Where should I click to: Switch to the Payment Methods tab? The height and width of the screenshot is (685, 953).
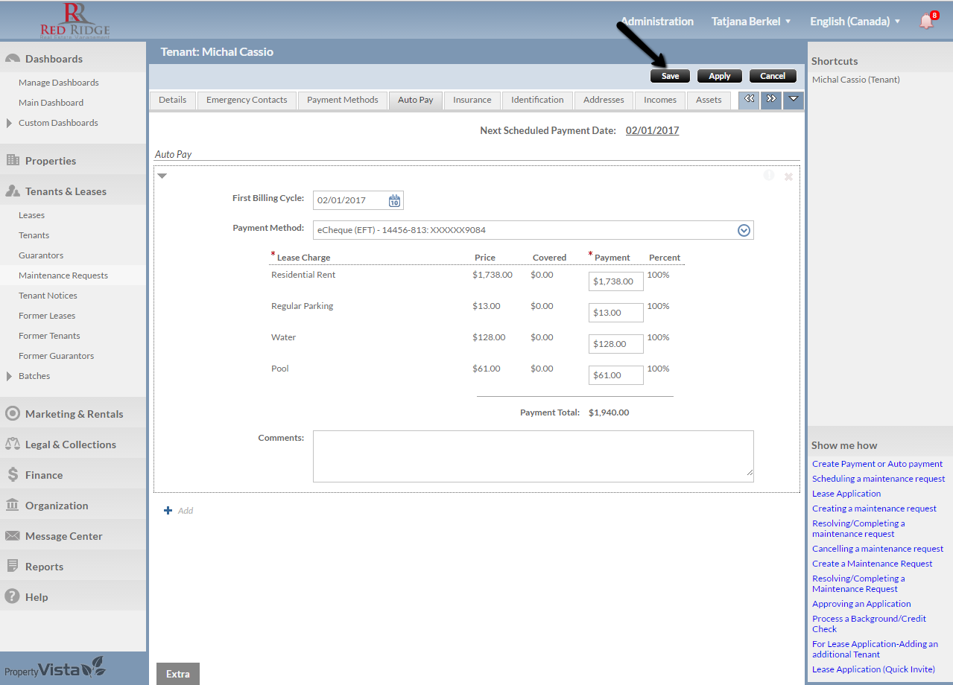(x=342, y=100)
